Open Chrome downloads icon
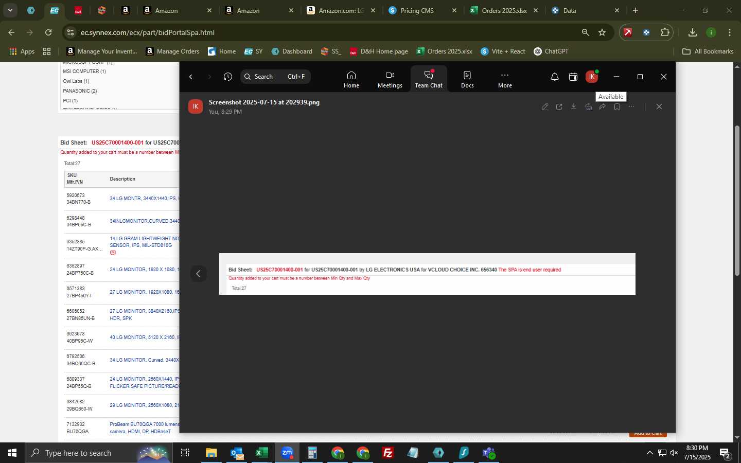Viewport: 741px width, 463px height. coord(693,32)
